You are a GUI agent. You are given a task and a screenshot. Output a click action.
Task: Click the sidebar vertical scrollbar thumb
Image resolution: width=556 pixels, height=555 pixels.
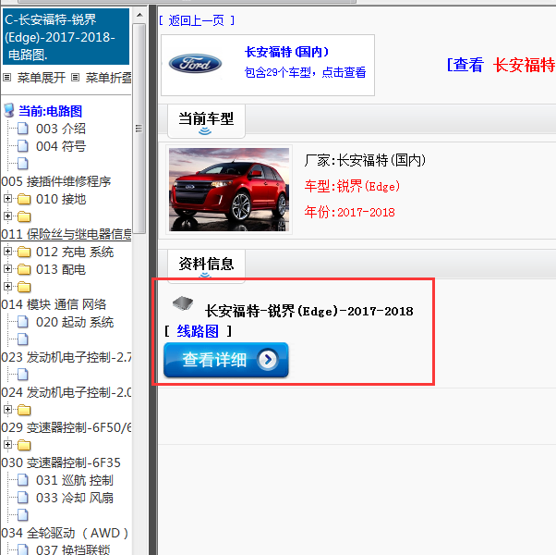click(x=139, y=129)
